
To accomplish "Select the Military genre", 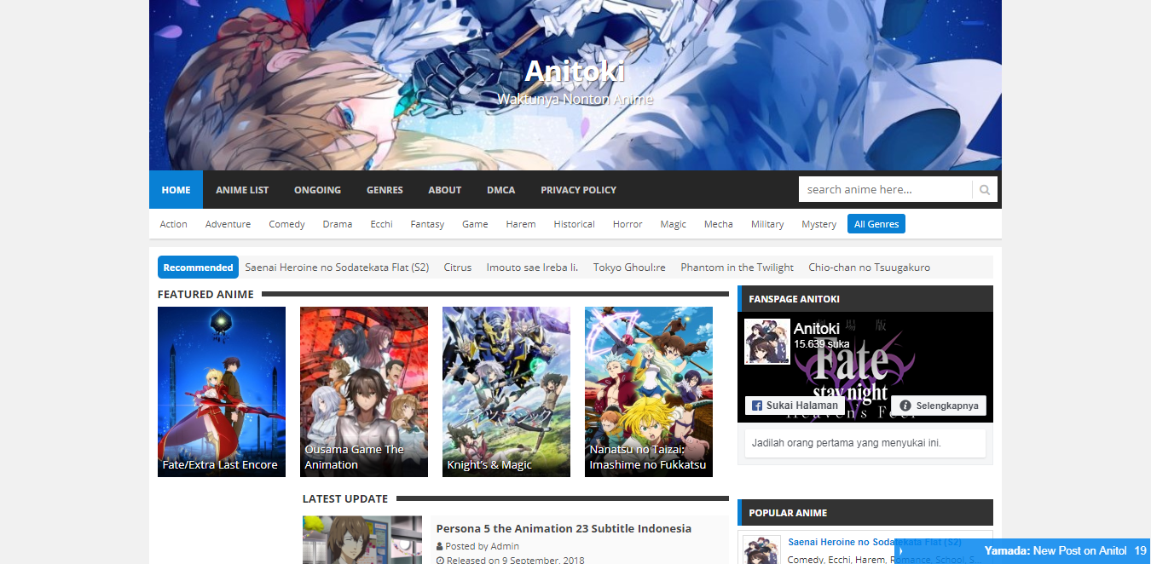I will [767, 224].
